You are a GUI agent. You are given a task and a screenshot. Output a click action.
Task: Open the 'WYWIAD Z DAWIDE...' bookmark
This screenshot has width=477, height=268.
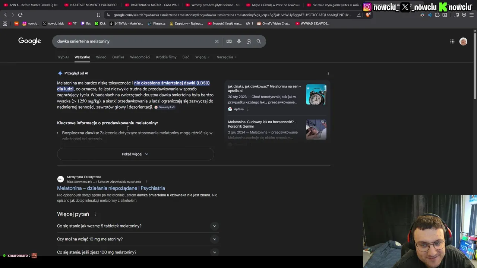[312, 23]
